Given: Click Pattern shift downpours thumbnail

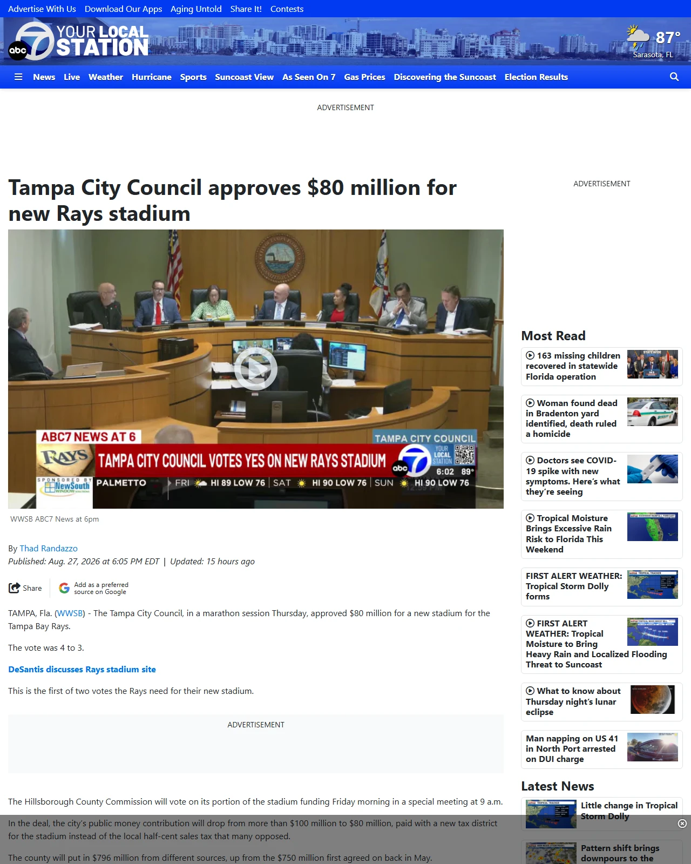Looking at the screenshot, I should click(551, 854).
